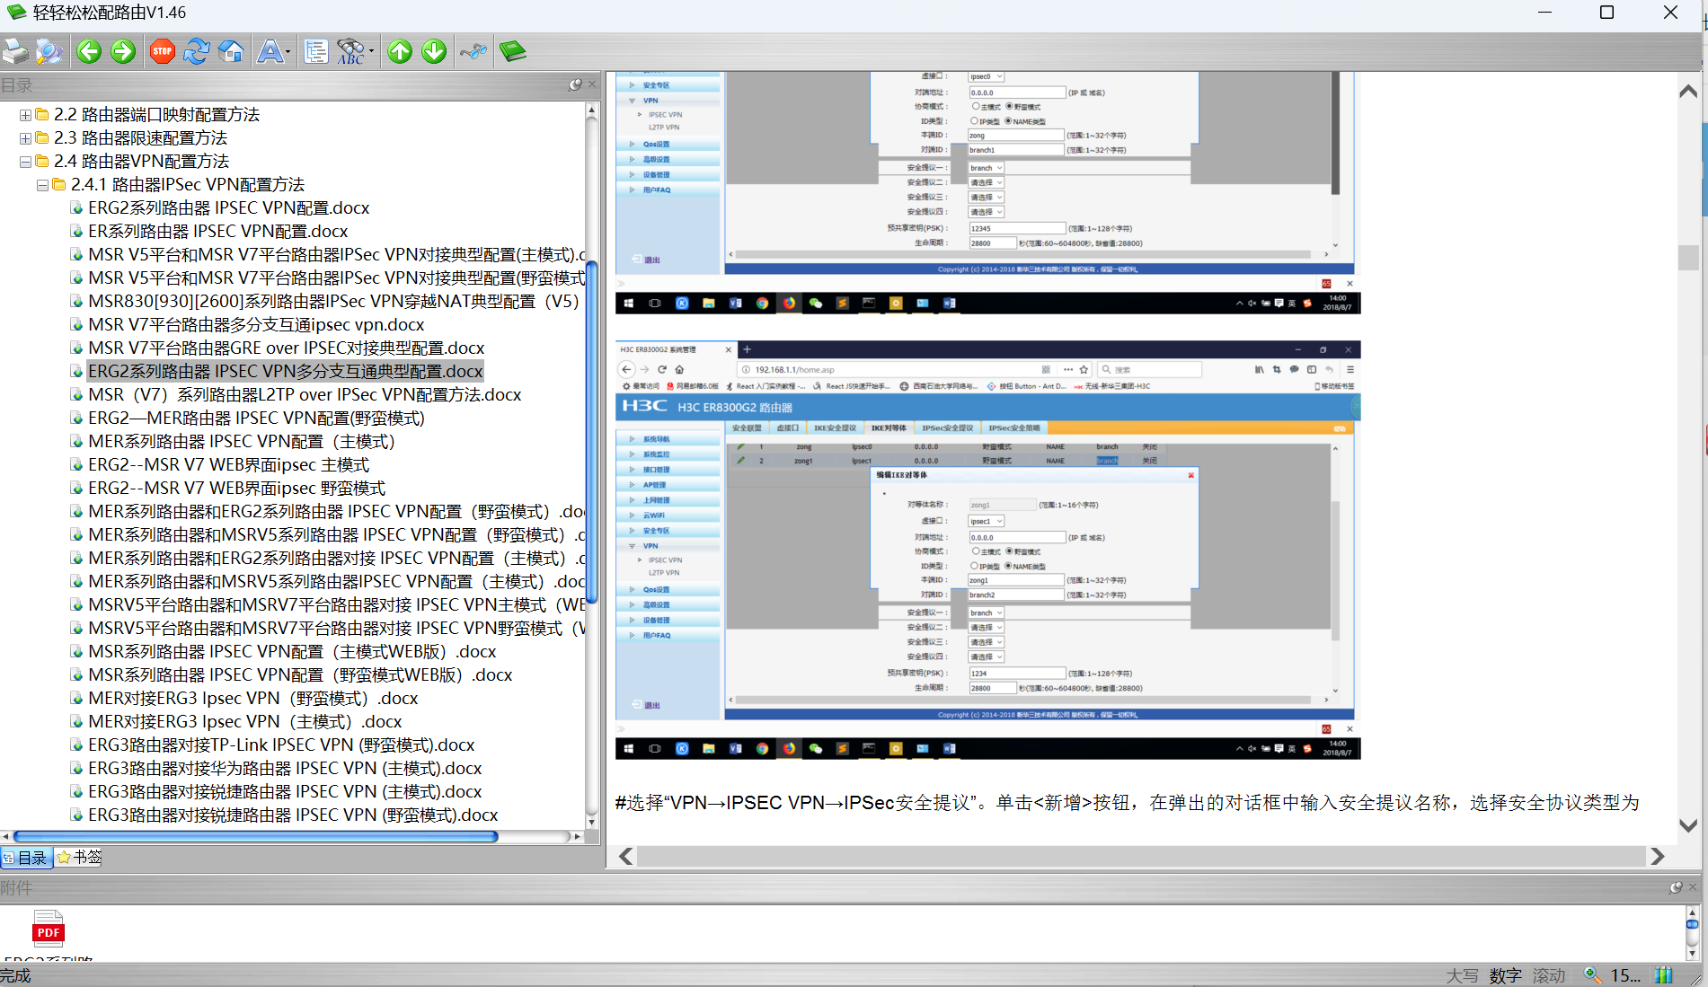Open MER对接ERG3 Ipsec VPN（野蛮模式）.docx
Viewport: 1708px width, 987px height.
click(252, 699)
